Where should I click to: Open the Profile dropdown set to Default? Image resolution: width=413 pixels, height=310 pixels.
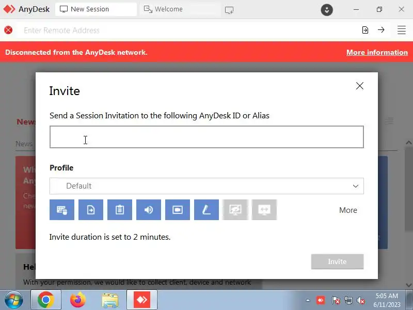[x=207, y=186]
